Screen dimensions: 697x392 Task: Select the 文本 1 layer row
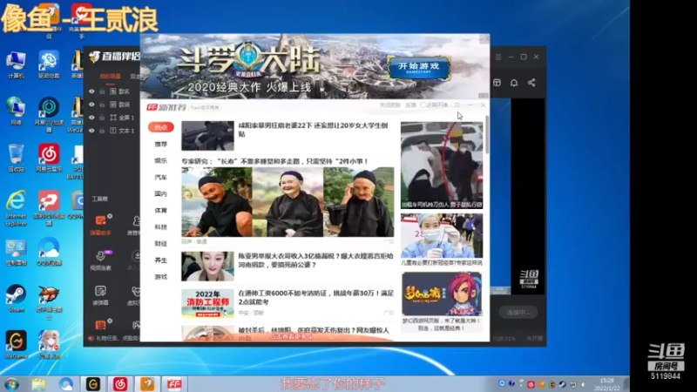click(x=112, y=131)
